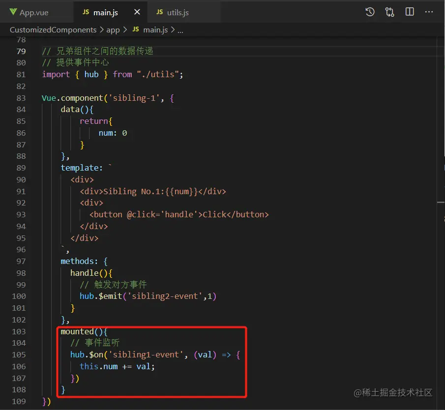The image size is (445, 410).
Task: Click the comment on line 99
Action: [x=113, y=285]
